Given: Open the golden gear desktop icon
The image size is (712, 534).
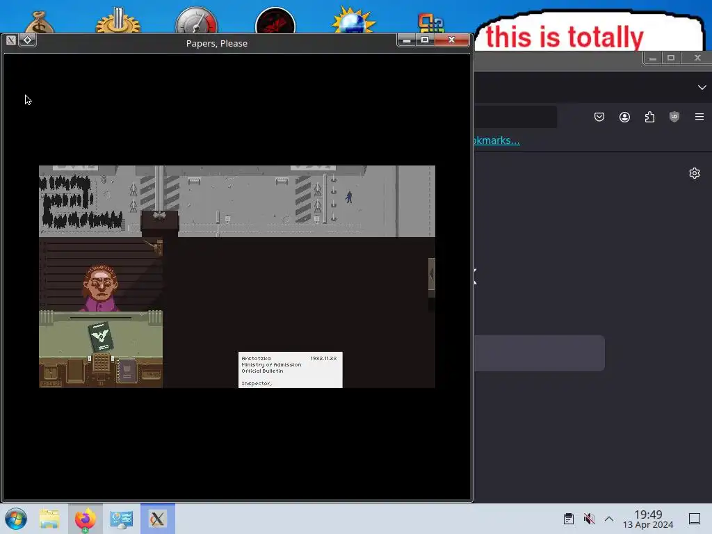Looking at the screenshot, I should pyautogui.click(x=118, y=20).
